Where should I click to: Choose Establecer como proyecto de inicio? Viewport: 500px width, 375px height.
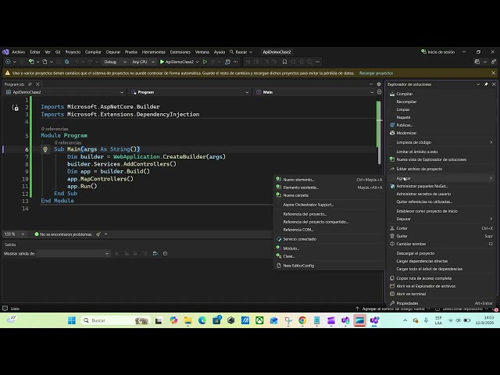[441, 211]
